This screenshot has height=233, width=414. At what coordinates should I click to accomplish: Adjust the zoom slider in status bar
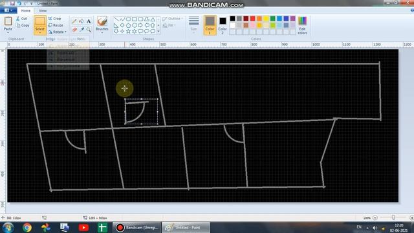(393, 217)
